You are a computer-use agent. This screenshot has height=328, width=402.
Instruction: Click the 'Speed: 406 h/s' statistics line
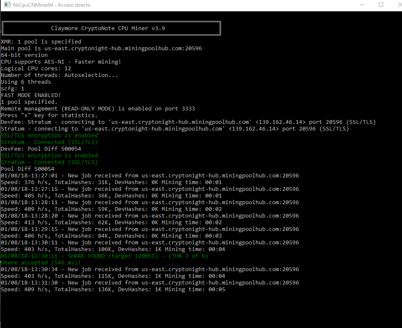click(111, 236)
